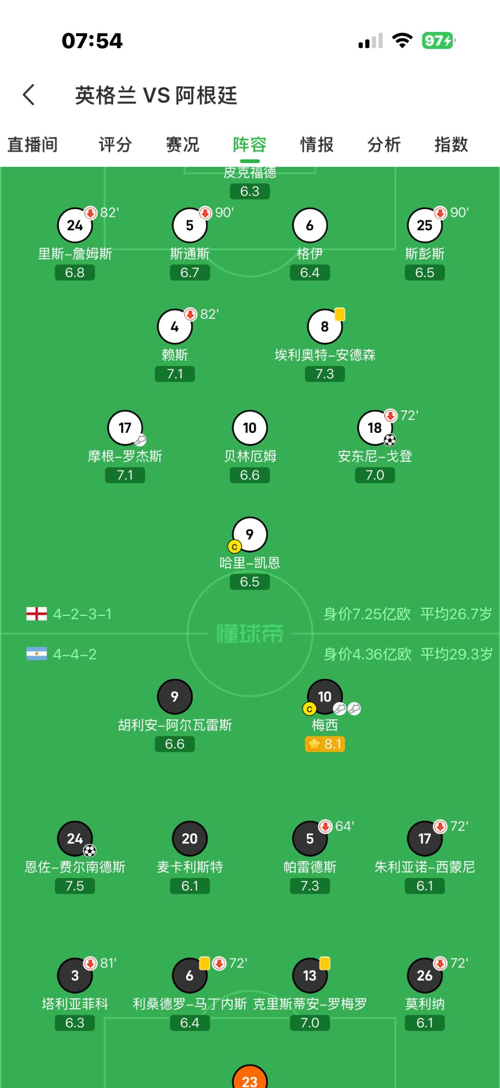Switch to the 评分 tab
This screenshot has height=1088, width=500.
click(x=115, y=145)
